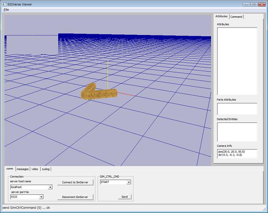The width and height of the screenshot is (268, 213).
Task: Open the messages tab
Action: point(22,169)
